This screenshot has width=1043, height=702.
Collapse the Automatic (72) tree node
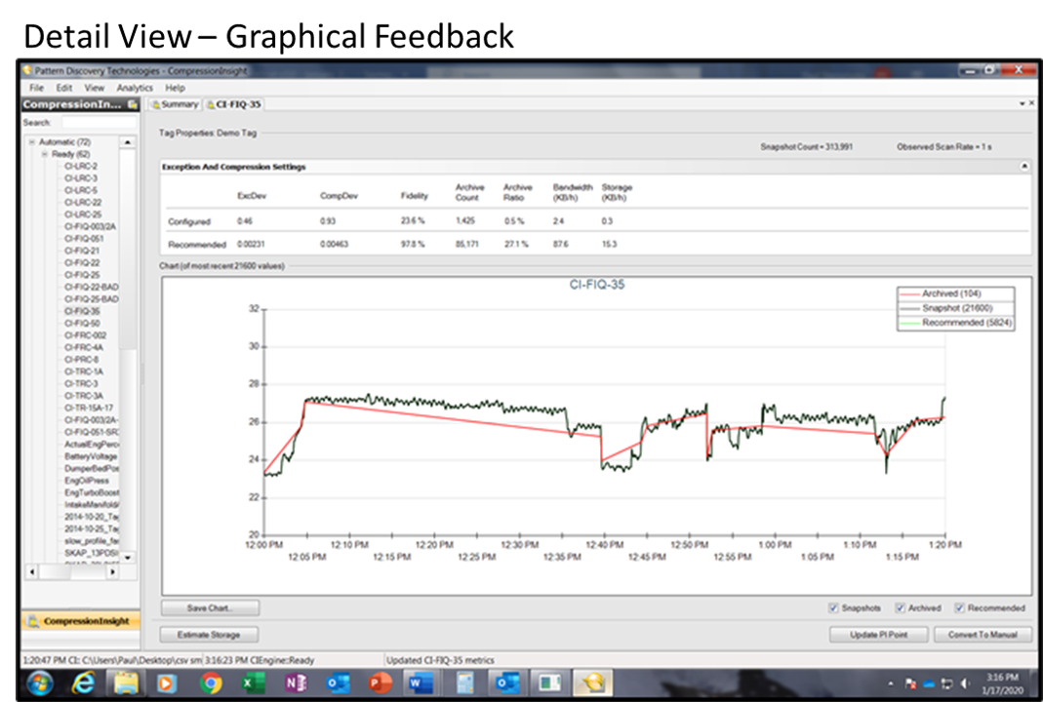(31, 141)
